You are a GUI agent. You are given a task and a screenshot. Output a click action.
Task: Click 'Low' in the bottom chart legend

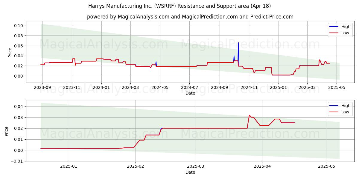coord(345,112)
